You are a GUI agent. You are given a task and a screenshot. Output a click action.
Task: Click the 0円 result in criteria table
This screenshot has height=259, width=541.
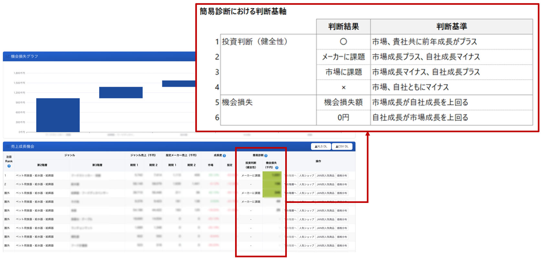343,117
